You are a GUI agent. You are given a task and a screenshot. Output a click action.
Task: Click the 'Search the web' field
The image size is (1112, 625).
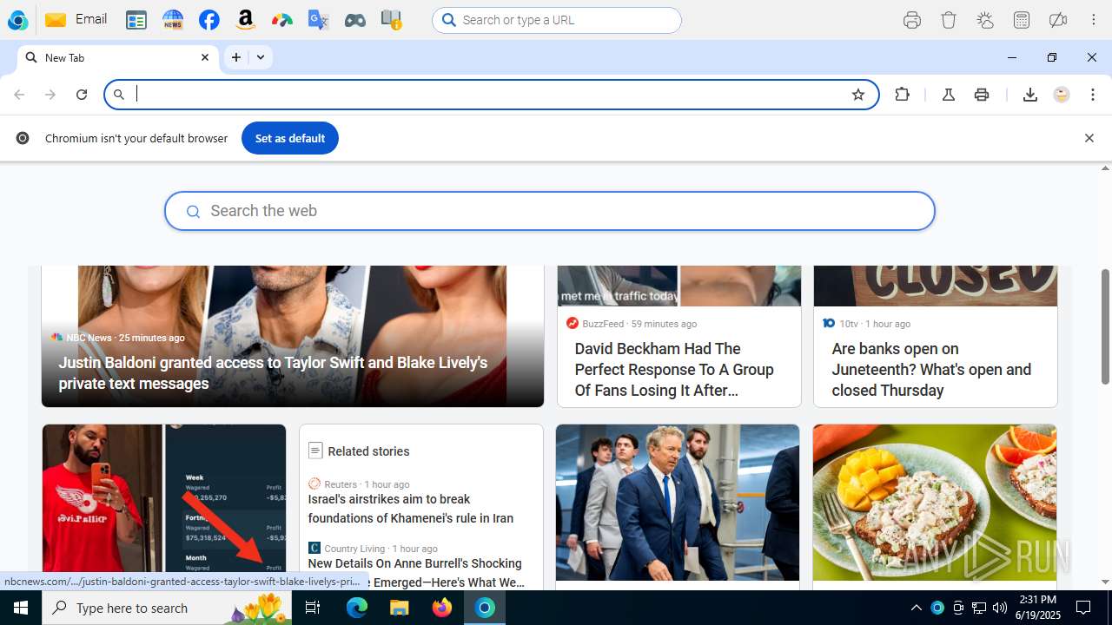click(x=550, y=211)
